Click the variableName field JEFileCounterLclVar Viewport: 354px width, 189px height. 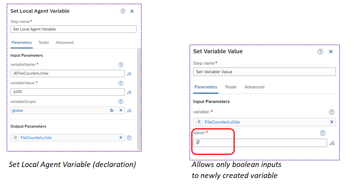(67, 73)
